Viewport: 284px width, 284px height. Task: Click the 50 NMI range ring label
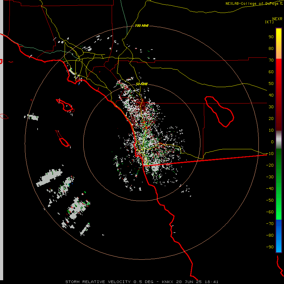coord(142,84)
